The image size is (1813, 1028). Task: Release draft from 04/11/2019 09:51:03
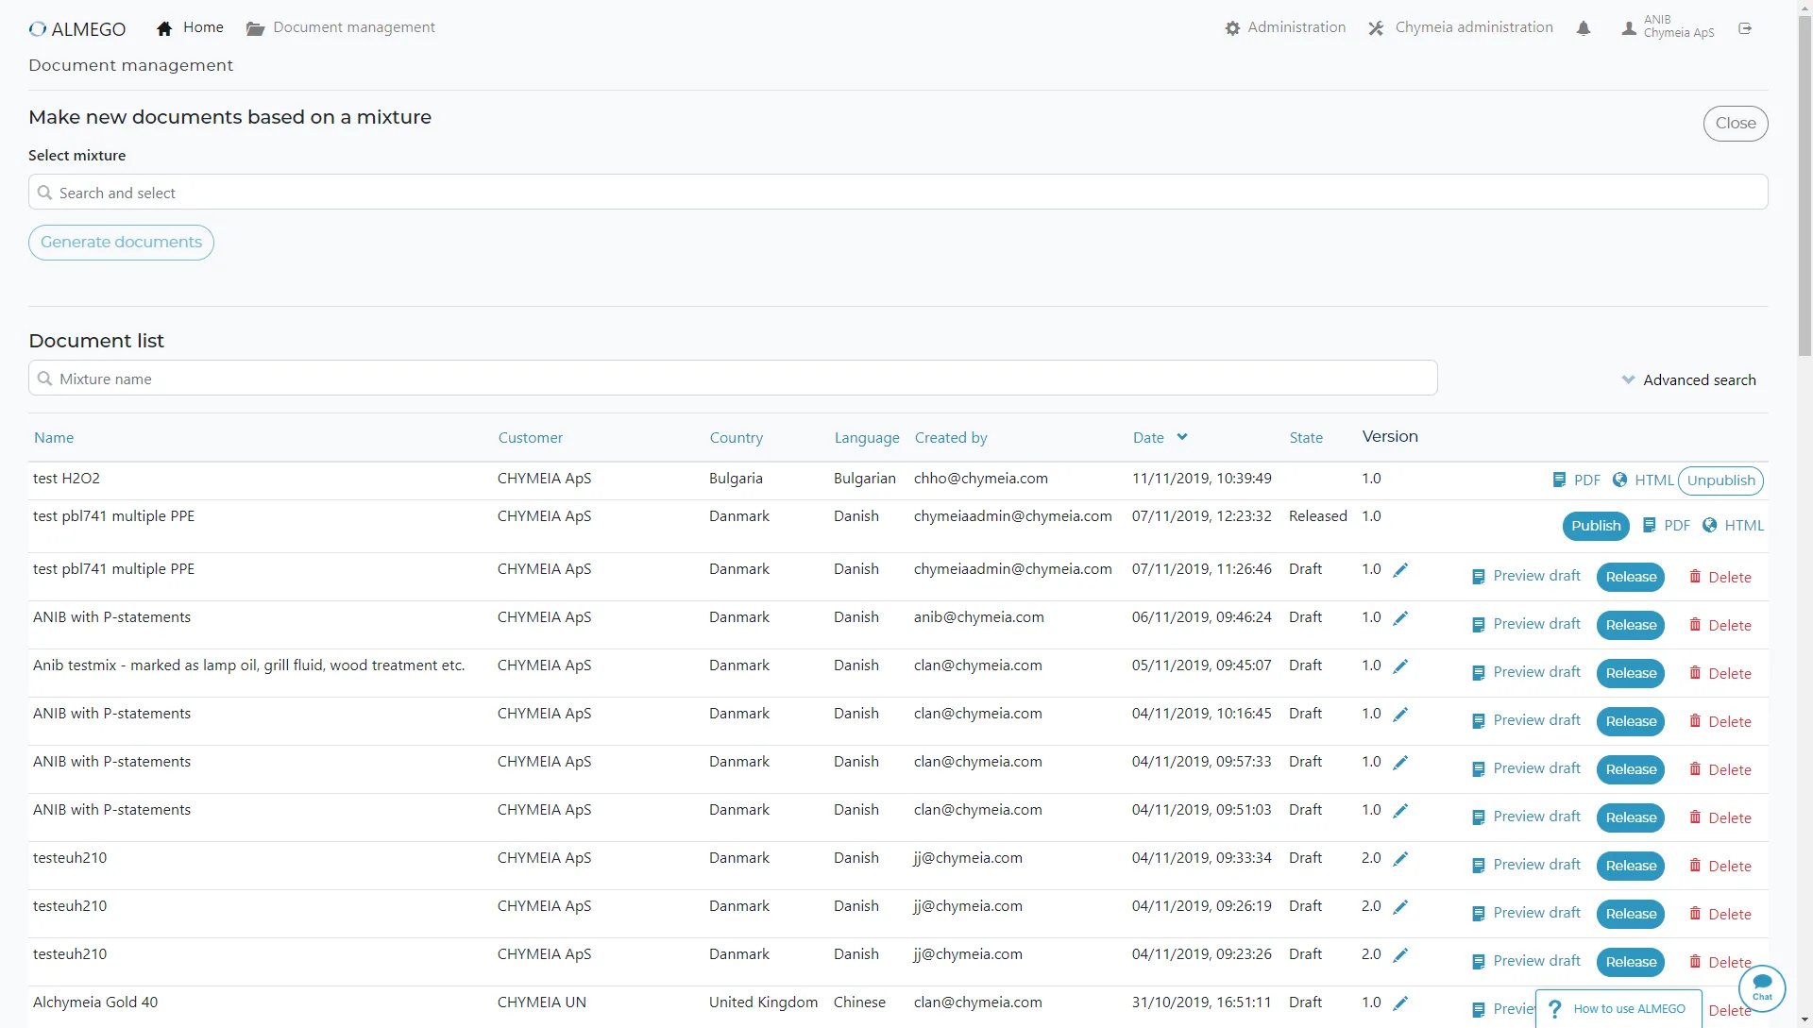coord(1631,817)
